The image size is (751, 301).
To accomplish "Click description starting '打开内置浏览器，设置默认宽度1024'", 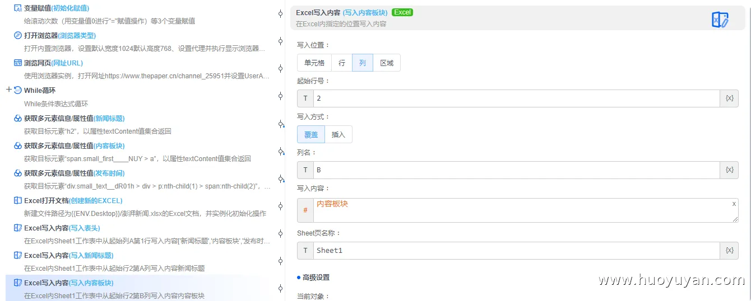I will [145, 49].
